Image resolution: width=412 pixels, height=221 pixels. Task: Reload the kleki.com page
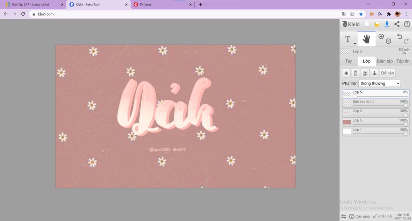[x=23, y=14]
